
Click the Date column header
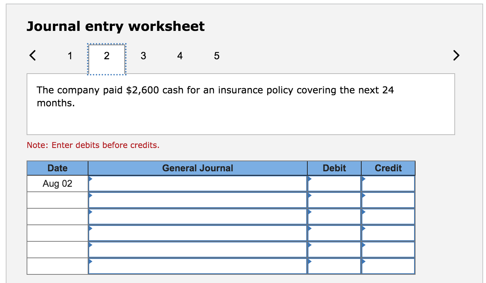(58, 168)
